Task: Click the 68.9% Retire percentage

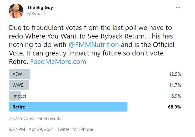Action: click(x=174, y=107)
